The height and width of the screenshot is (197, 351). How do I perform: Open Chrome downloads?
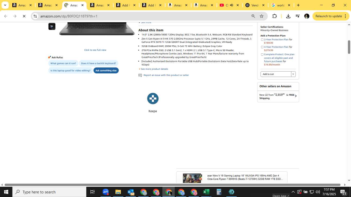coord(288,16)
